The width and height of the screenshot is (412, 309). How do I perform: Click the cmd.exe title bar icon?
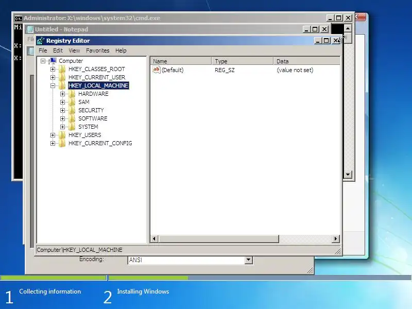(x=18, y=18)
